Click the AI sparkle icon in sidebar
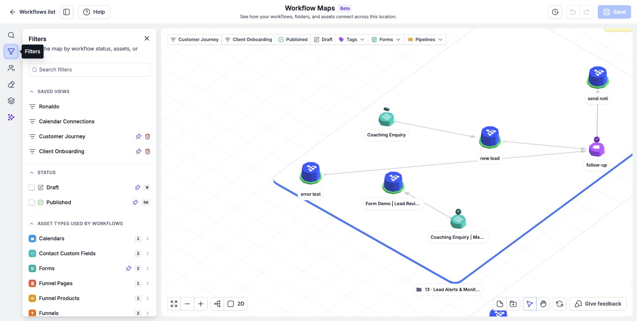 (11, 117)
